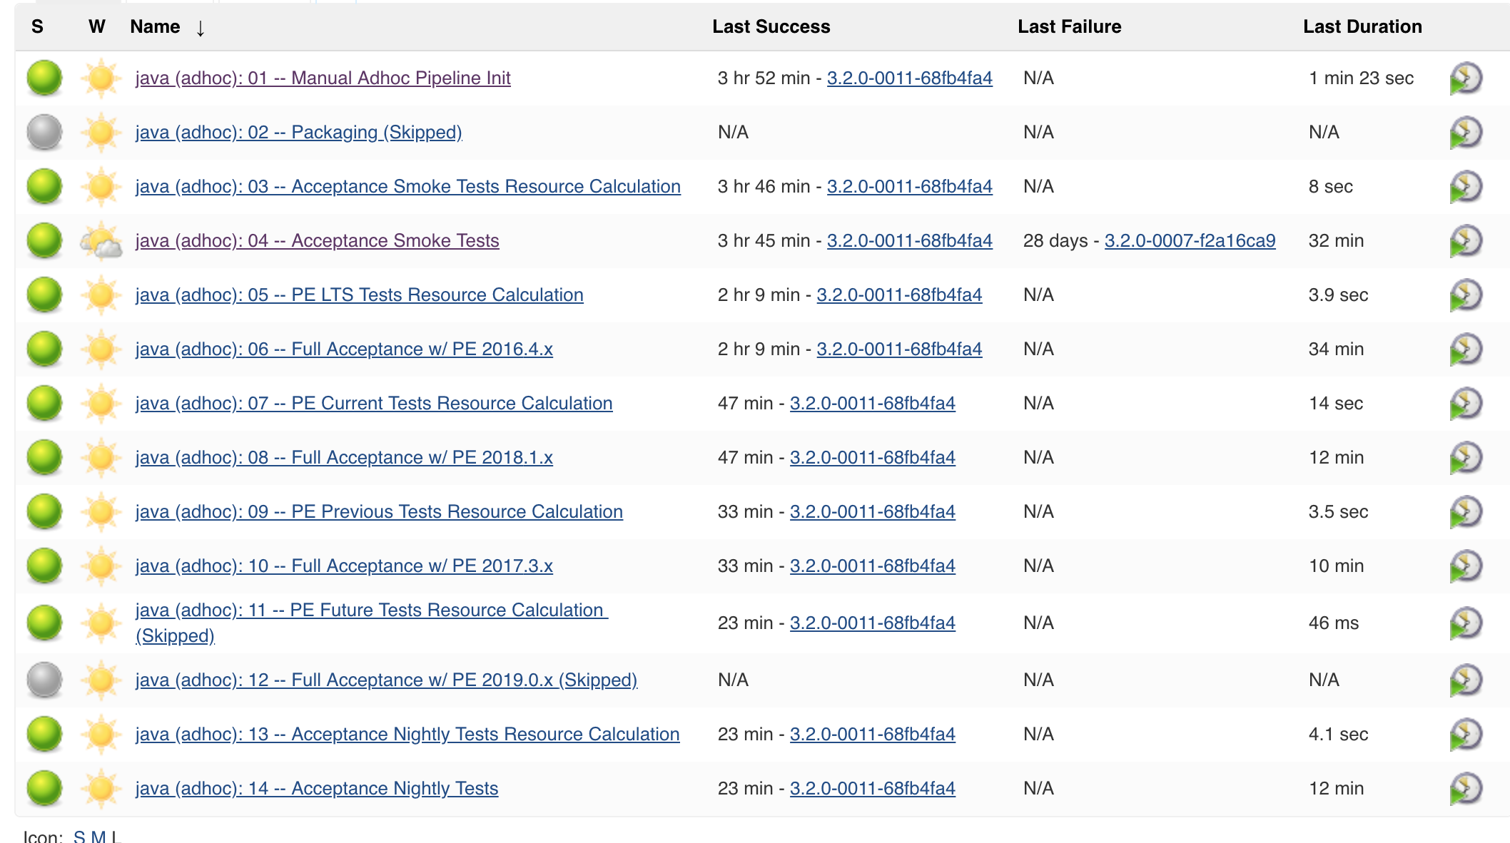Viewport: 1510px width, 843px height.
Task: Schedule a build for 12 Full Acceptance PE 2019.0.x
Action: click(x=1465, y=680)
